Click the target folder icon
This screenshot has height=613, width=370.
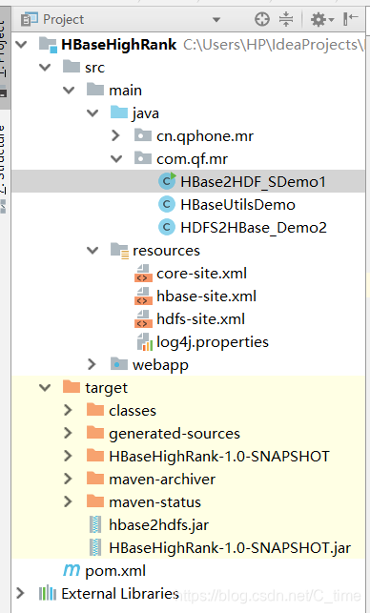72,387
